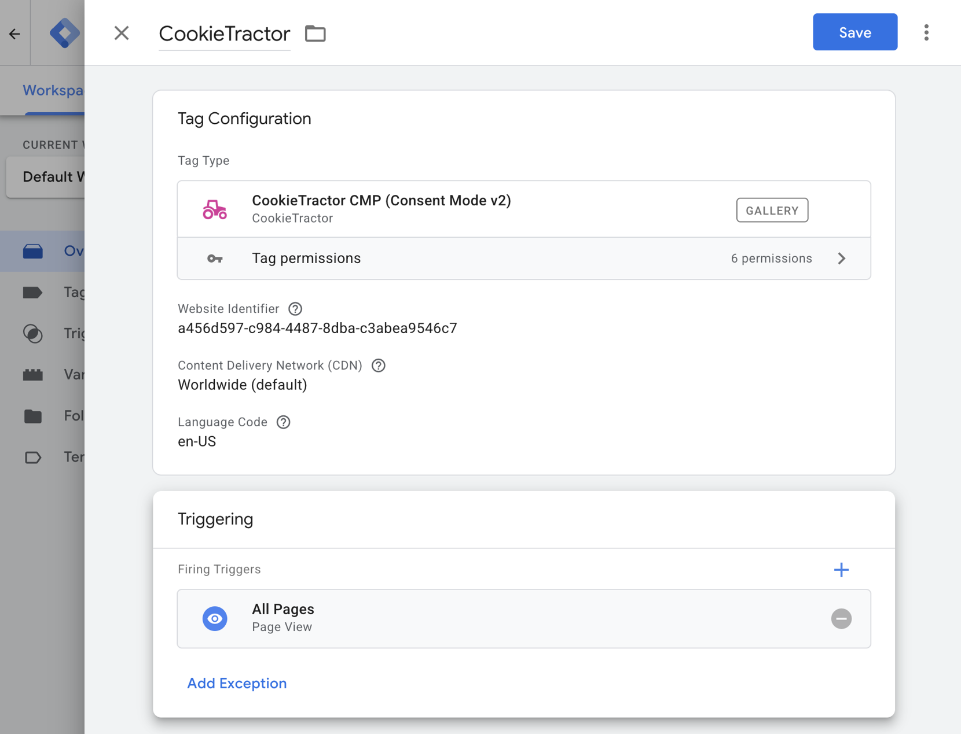This screenshot has width=961, height=734.
Task: Add a firing trigger with plus icon
Action: pos(841,570)
